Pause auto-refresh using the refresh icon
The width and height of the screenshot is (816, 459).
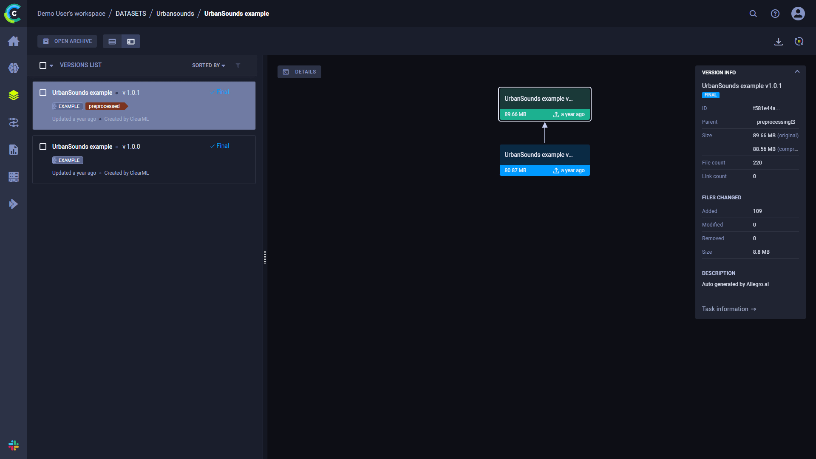tap(799, 41)
